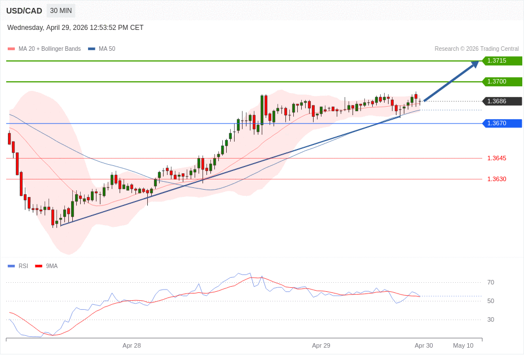Screen dimensions: 524x355
Task: Click the Apr 30 date axis label
Action: pyautogui.click(x=424, y=345)
